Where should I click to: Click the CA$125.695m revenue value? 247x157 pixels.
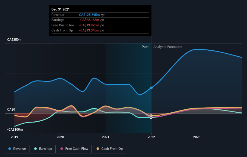click(x=89, y=15)
